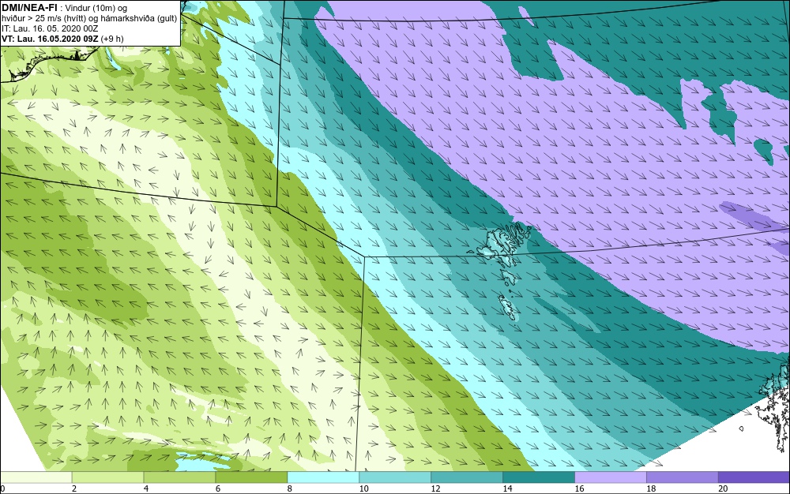Click the "20" scale label
This screenshot has width=790, height=494.
[x=723, y=488]
